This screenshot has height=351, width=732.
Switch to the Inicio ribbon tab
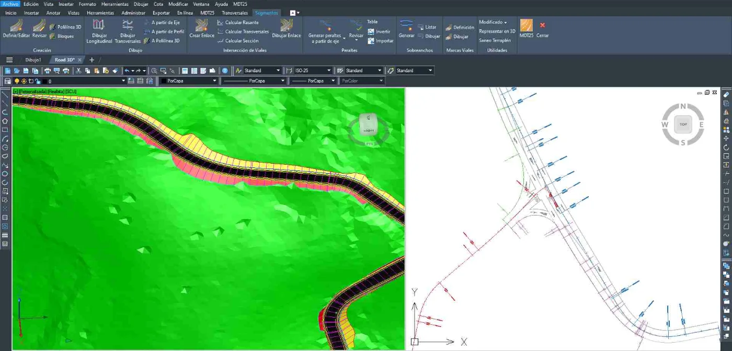(x=10, y=13)
